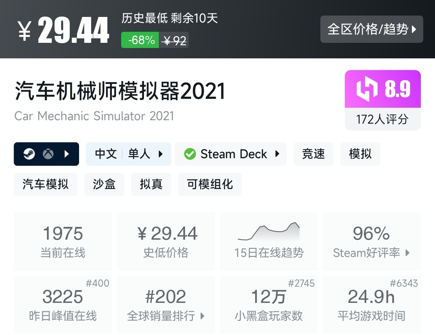
Task: Open the #202 全球销量排行 ranking
Action: point(166,304)
